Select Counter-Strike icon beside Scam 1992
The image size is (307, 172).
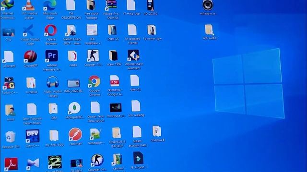[93, 55]
